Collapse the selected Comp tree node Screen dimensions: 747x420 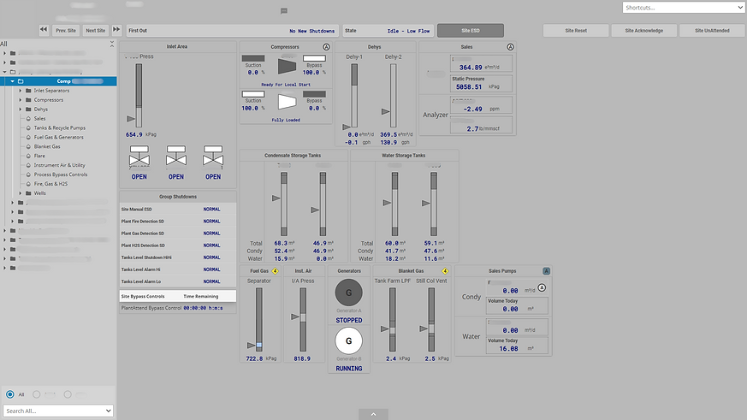click(x=12, y=81)
